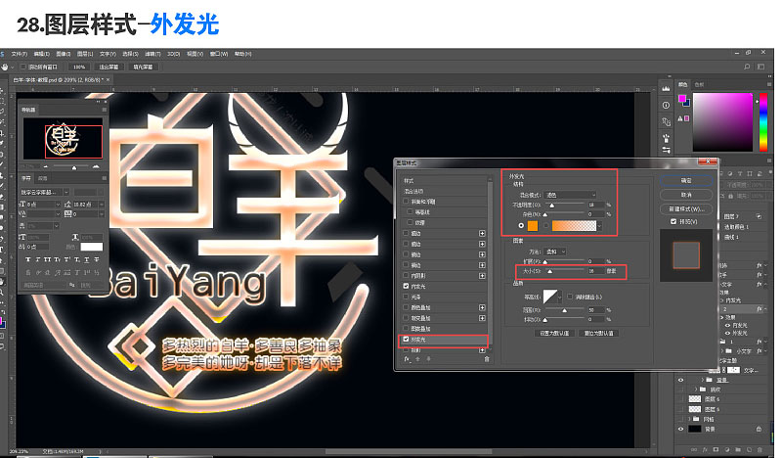Viewport: 782px width, 458px height.
Task: Hide the 背景 layer with eye icon
Action: [680, 429]
